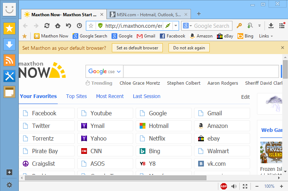Open the Hotmail favorite tile
The width and height of the screenshot is (288, 191).
(163, 126)
